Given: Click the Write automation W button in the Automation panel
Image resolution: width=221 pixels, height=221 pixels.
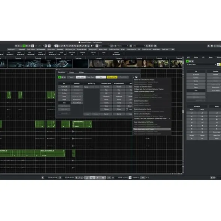Looking at the screenshot, I should (62, 77).
